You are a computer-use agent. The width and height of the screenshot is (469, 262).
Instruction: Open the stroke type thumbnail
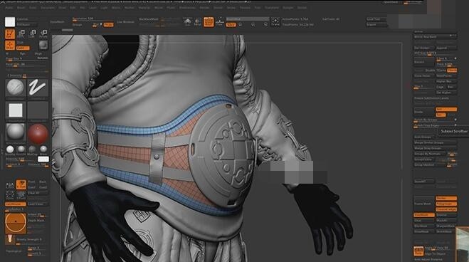38,88
